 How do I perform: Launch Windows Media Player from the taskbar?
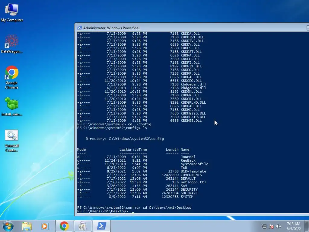click(x=45, y=226)
